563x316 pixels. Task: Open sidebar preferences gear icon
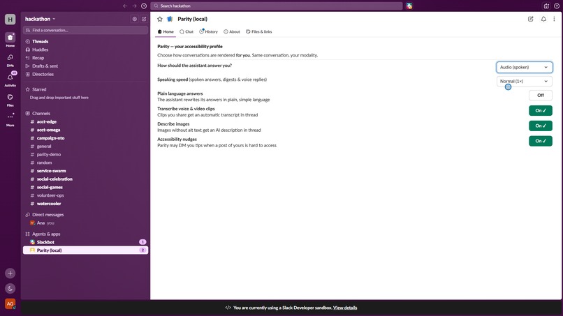135,19
